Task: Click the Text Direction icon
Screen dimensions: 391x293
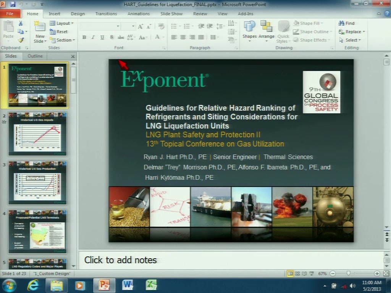Action: pyautogui.click(x=231, y=23)
